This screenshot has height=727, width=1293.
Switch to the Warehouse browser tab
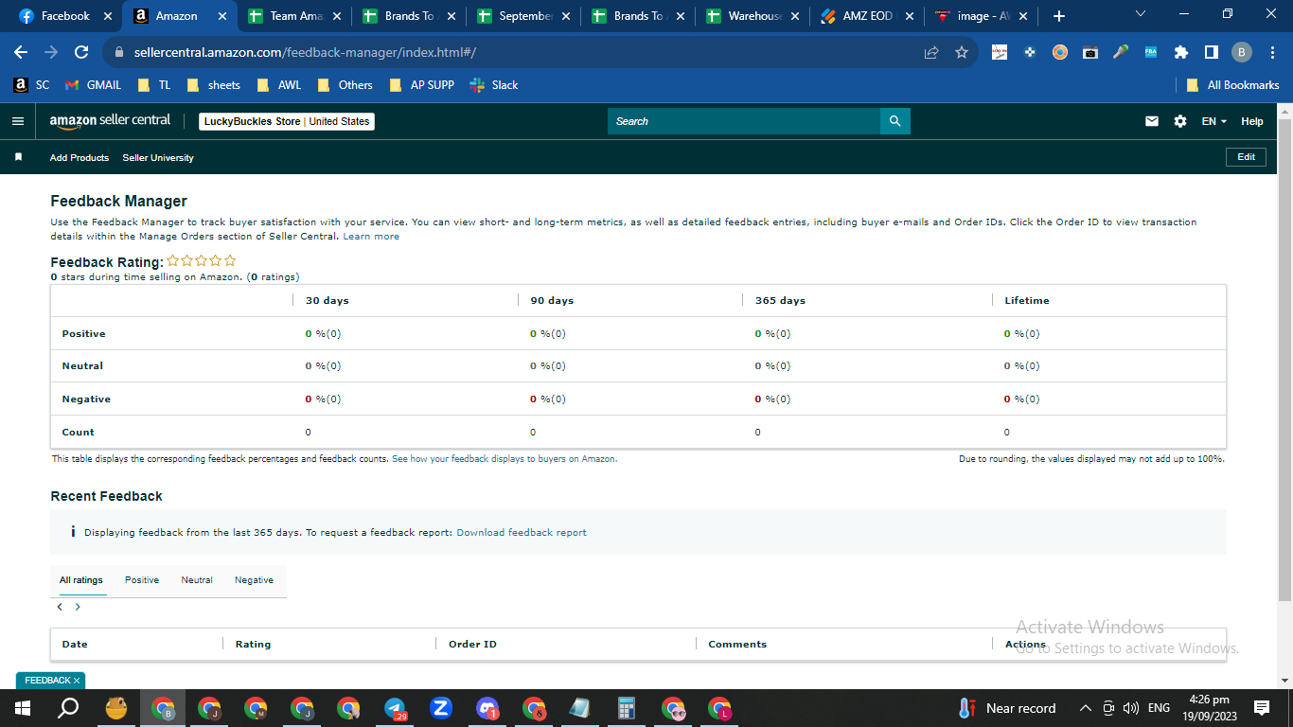click(753, 16)
